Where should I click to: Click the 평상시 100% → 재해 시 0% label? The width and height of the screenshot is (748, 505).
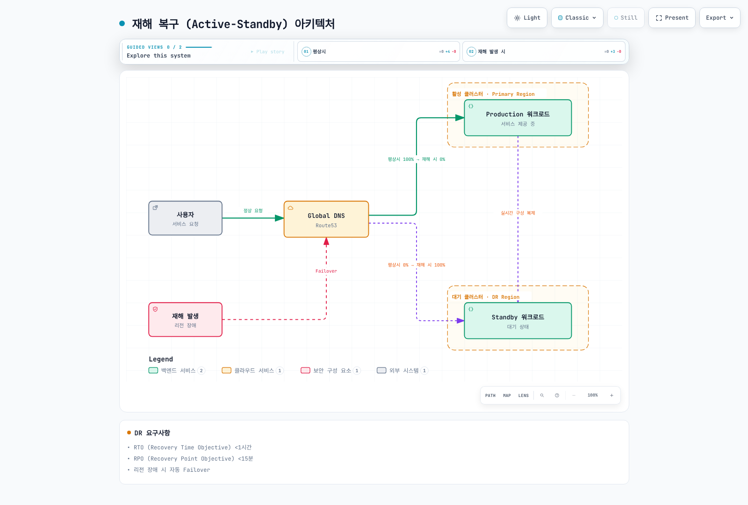tap(417, 159)
